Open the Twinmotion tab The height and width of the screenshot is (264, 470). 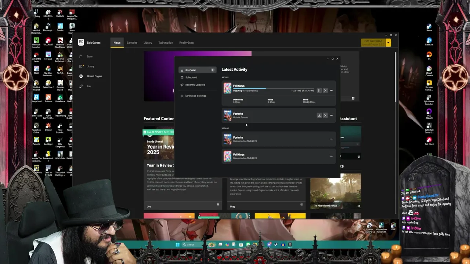[166, 43]
